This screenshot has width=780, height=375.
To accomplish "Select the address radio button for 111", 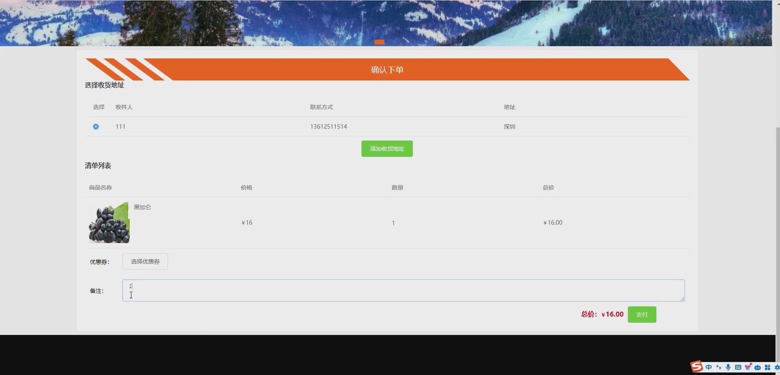I will [96, 127].
